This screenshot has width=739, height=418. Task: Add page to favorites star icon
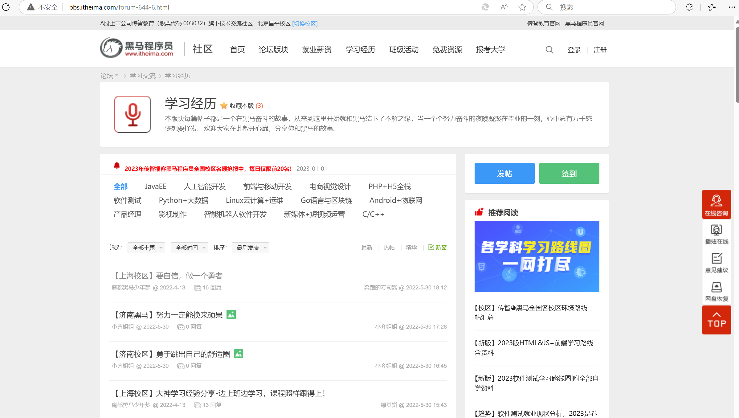click(522, 7)
